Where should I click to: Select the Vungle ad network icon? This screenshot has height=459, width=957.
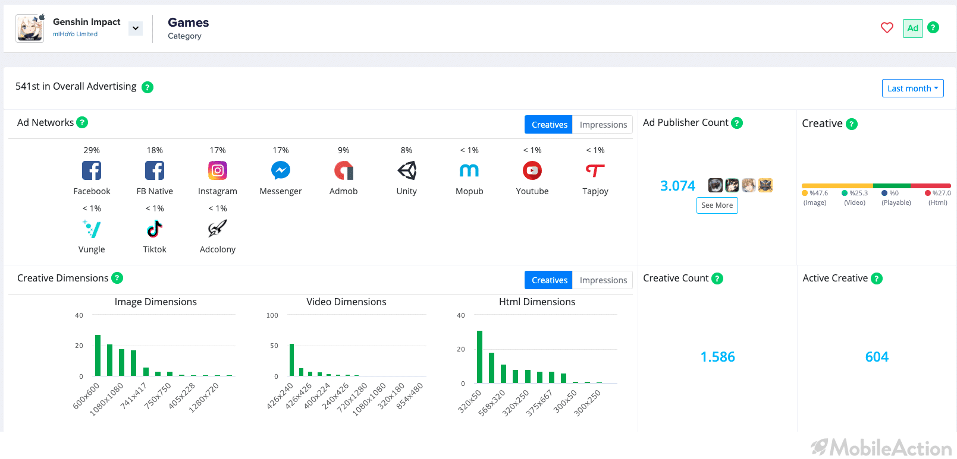tap(92, 229)
